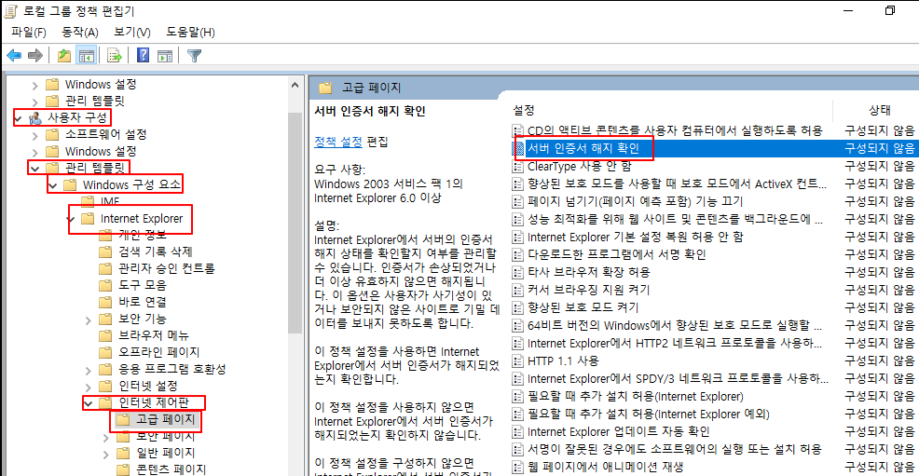Click the '상태' column header
Viewport: 919px width, 476px height.
coord(880,110)
